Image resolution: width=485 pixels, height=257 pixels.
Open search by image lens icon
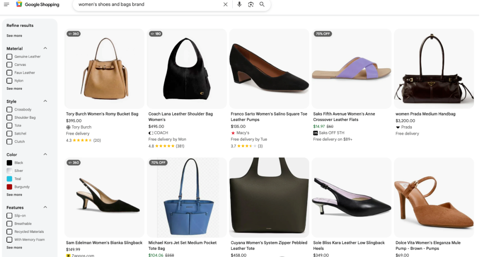251,4
